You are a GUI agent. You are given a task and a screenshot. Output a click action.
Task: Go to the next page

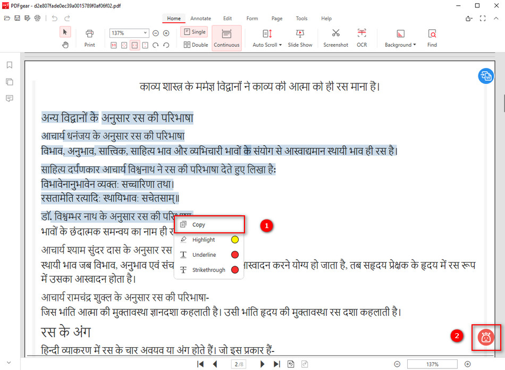pos(262,364)
